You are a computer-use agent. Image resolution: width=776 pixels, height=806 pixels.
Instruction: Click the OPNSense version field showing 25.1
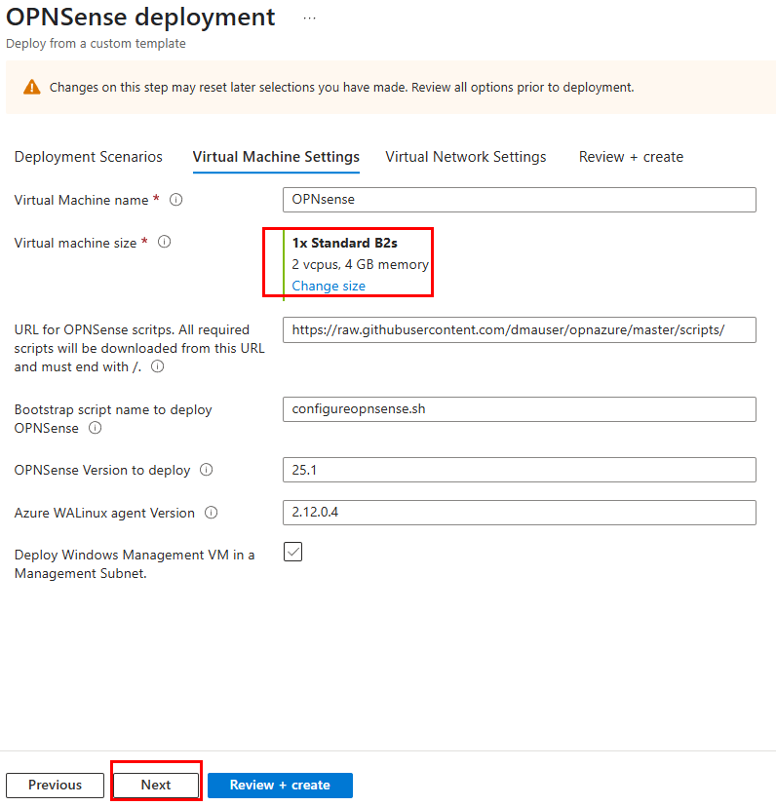tap(520, 470)
